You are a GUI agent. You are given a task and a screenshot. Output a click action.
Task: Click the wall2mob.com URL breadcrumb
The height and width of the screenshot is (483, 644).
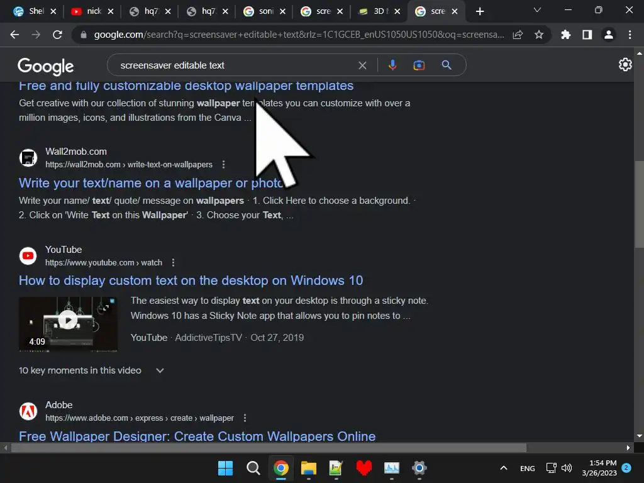click(128, 165)
